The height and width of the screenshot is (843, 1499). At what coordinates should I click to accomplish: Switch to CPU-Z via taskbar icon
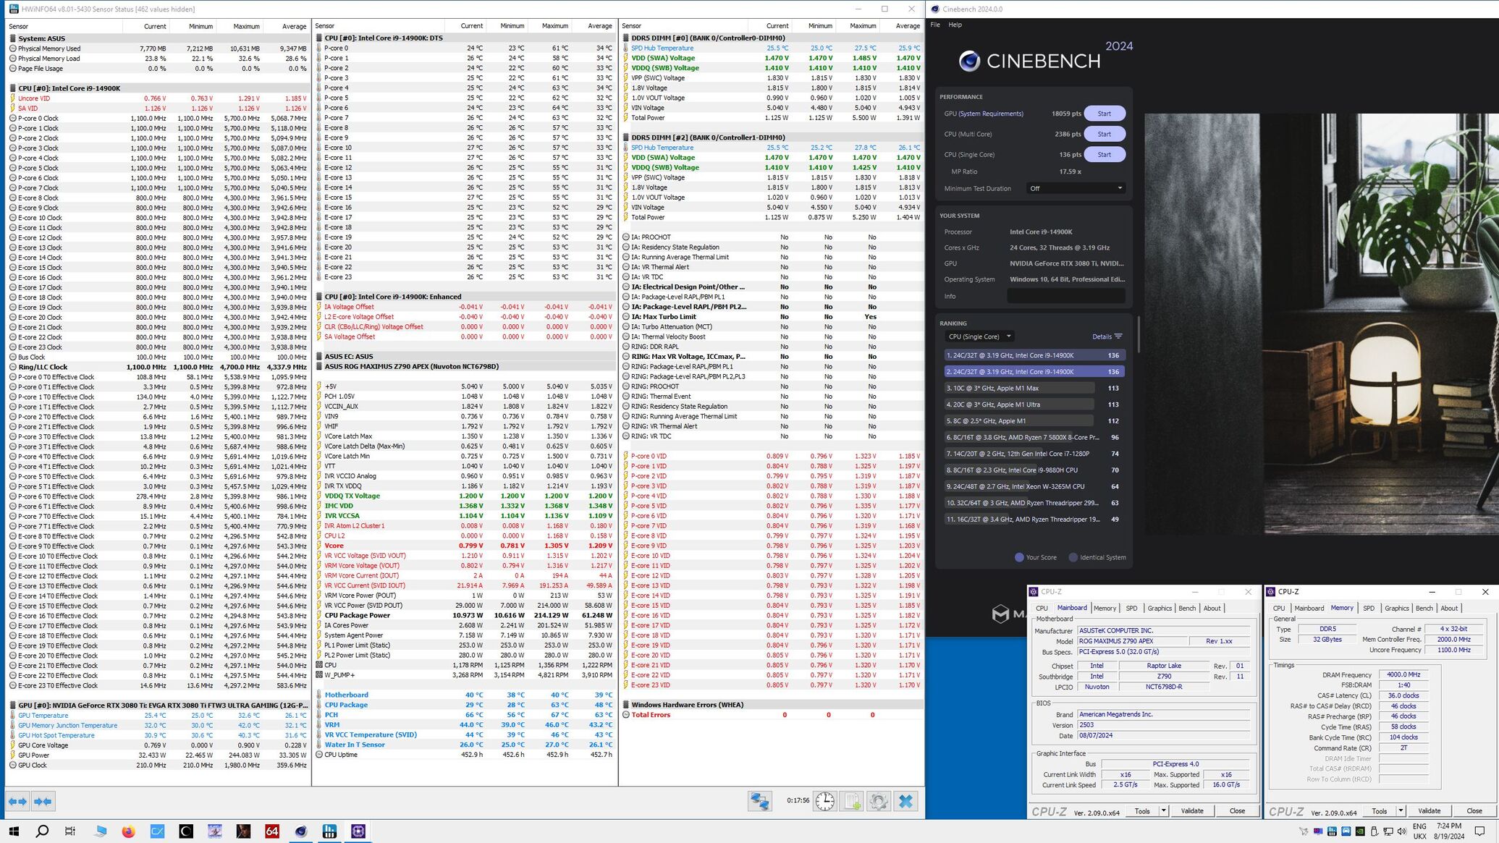tap(358, 831)
